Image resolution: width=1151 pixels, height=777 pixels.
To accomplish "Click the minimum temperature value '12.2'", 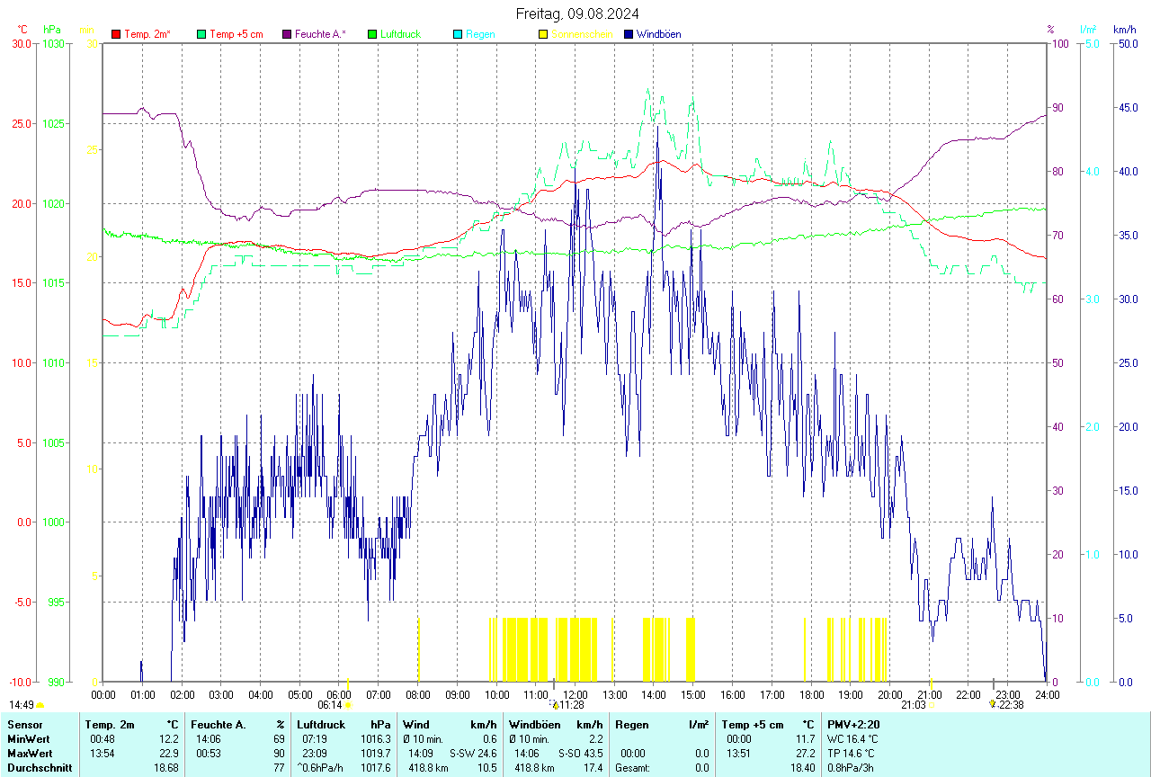I will (x=169, y=738).
